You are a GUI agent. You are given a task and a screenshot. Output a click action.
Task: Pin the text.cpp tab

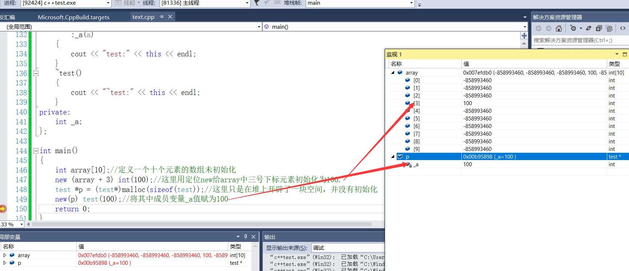click(162, 17)
